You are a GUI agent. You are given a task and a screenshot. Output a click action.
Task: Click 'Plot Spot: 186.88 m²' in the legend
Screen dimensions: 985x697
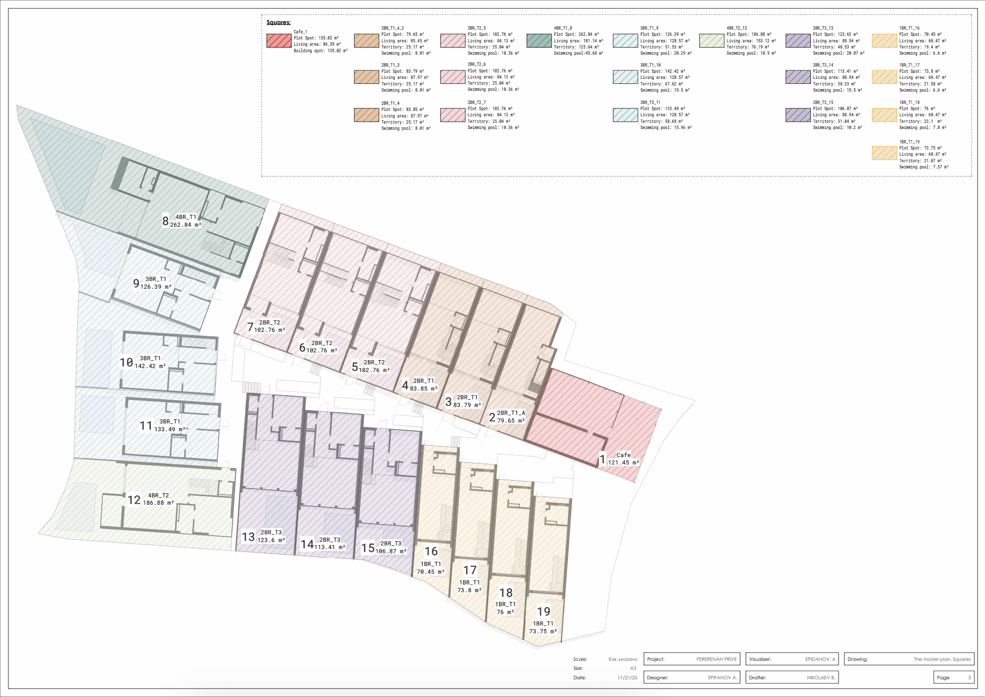pos(749,35)
